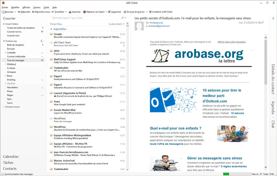The width and height of the screenshot is (277, 176).
Task: Click the sender avatar placeholder image
Action: (x=139, y=26)
